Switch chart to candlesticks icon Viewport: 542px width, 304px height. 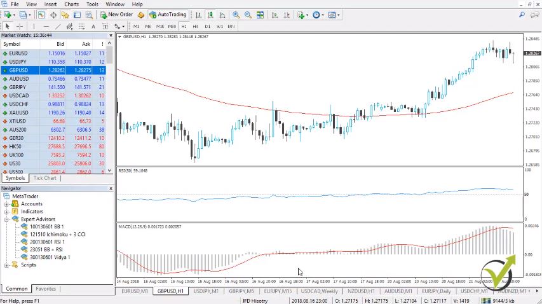(210, 15)
